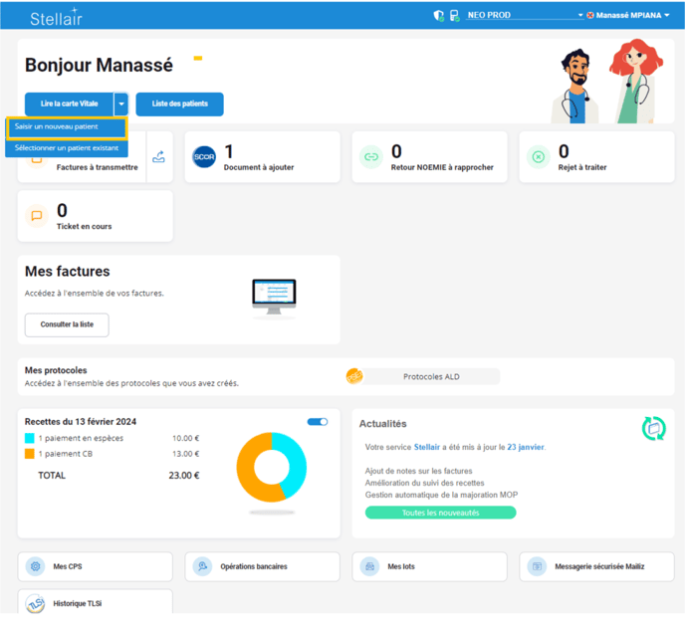This screenshot has height=628, width=685.
Task: Toggle the Recettes chart switch
Action: (318, 422)
